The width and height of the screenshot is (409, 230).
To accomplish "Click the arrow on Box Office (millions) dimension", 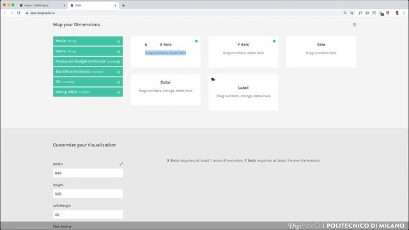I will [x=118, y=72].
